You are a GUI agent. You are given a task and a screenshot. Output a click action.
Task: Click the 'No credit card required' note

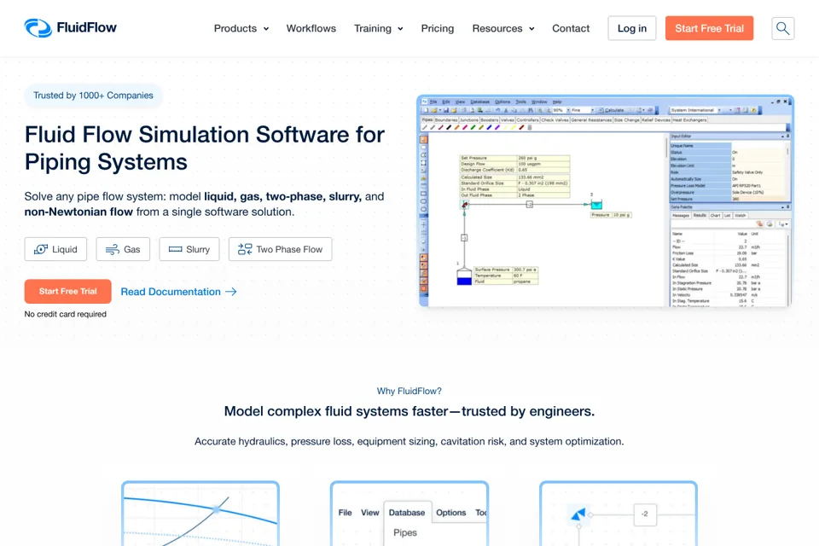66,314
